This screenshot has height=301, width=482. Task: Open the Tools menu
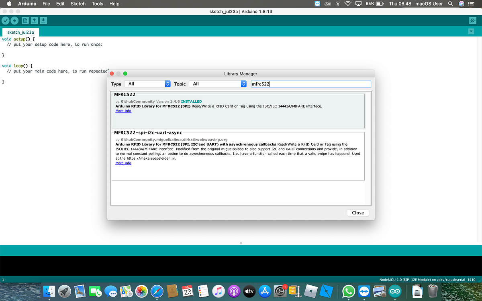pos(97,4)
